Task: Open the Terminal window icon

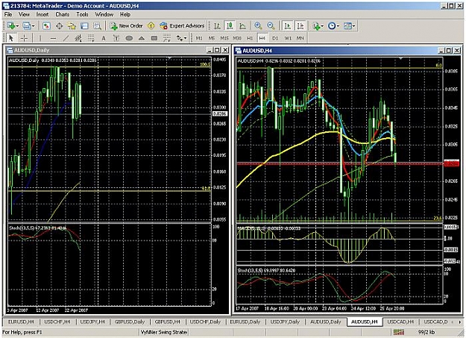Action: (85, 26)
